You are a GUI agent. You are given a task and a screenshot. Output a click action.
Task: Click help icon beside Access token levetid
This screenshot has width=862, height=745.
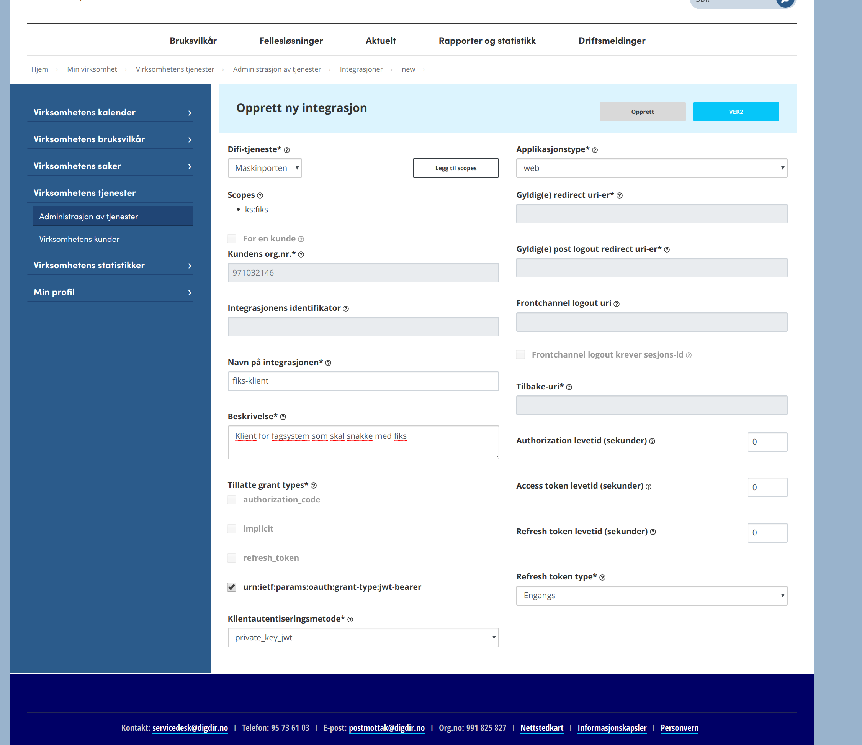[649, 486]
